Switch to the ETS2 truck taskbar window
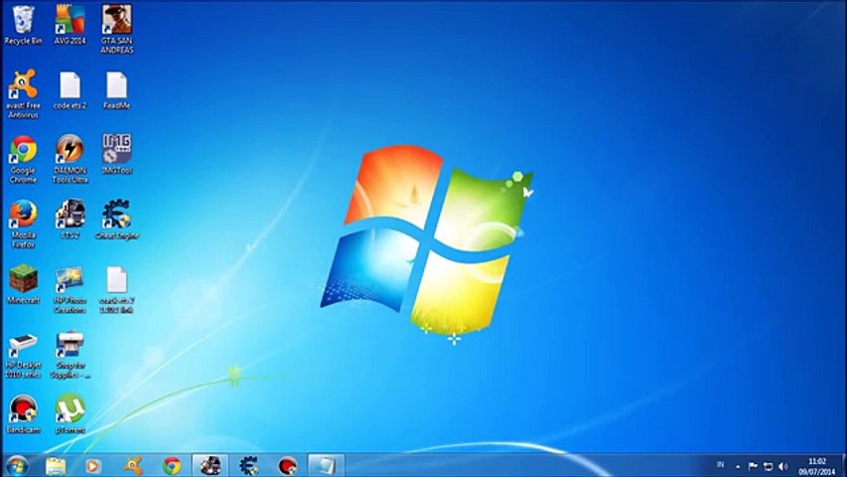847x477 pixels. tap(211, 466)
